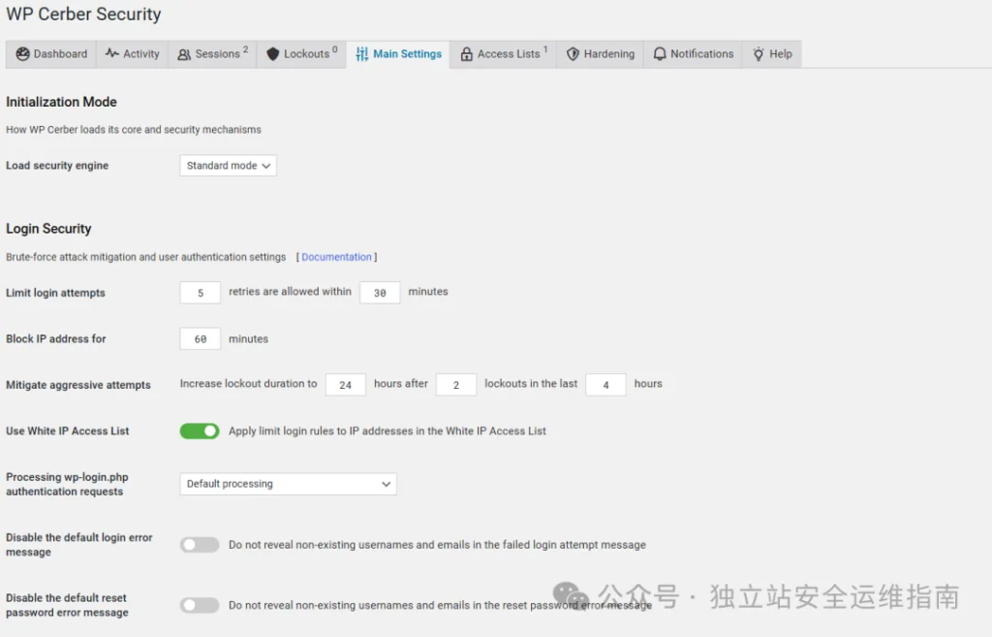The height and width of the screenshot is (637, 992).
Task: Click the Limit login attempts label
Action: (55, 293)
